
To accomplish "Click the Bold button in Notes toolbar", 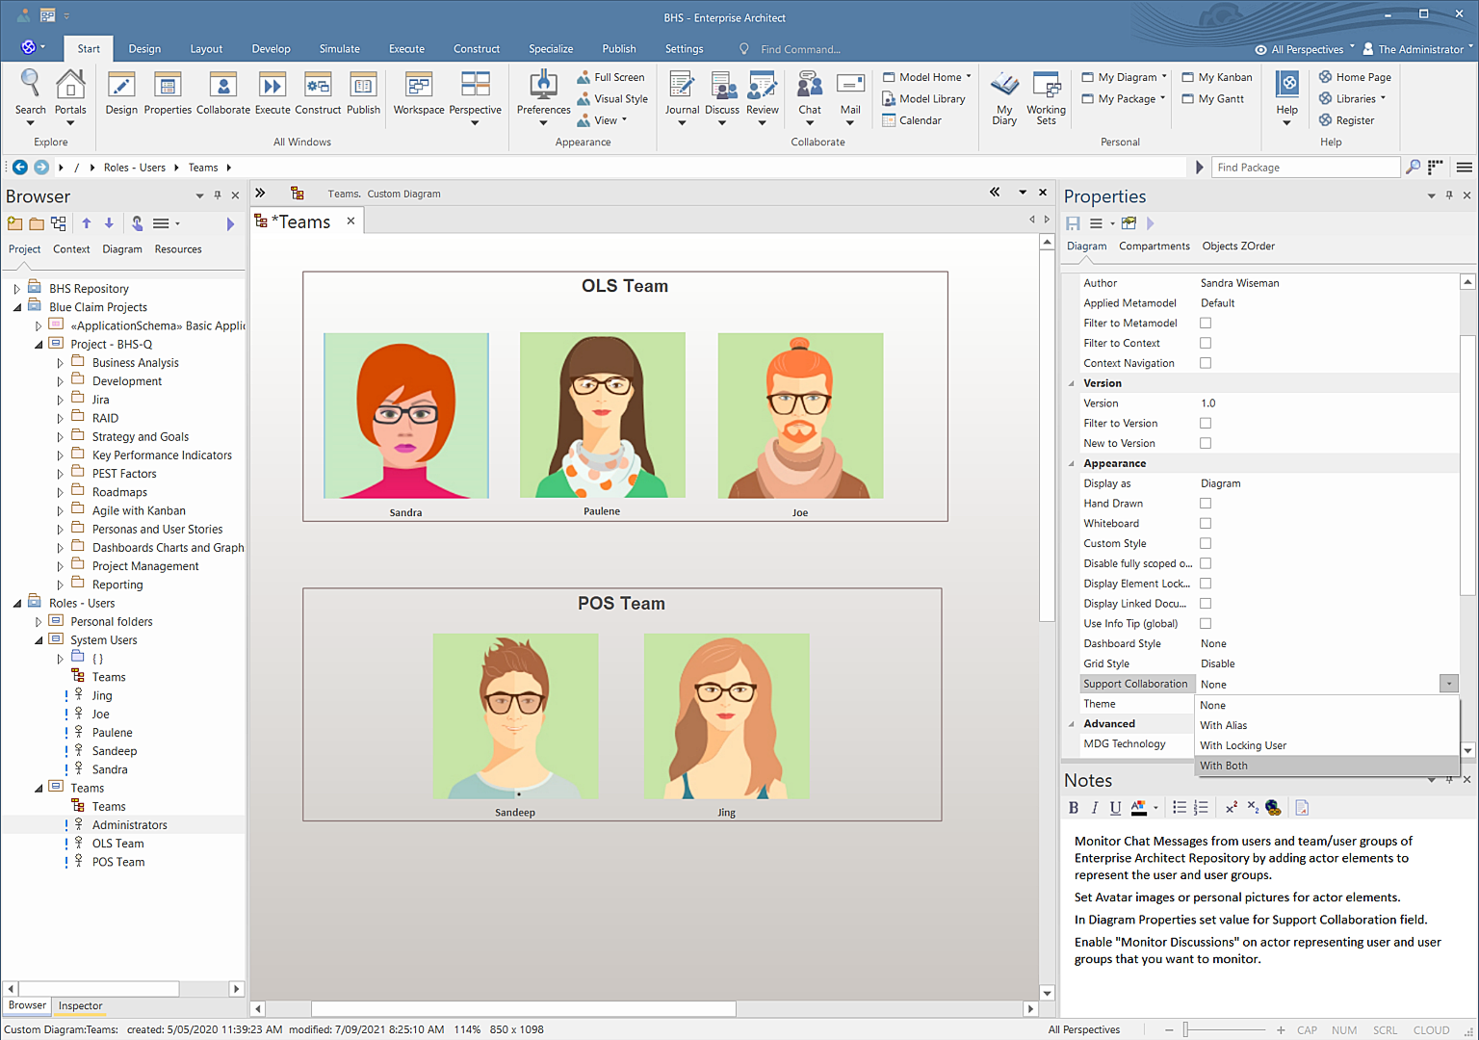I will coord(1074,808).
